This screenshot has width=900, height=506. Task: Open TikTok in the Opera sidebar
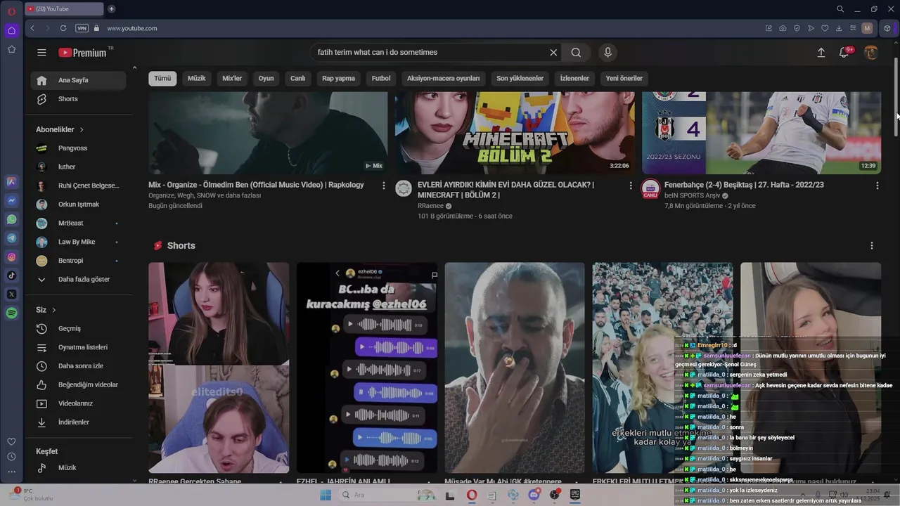pyautogui.click(x=11, y=275)
